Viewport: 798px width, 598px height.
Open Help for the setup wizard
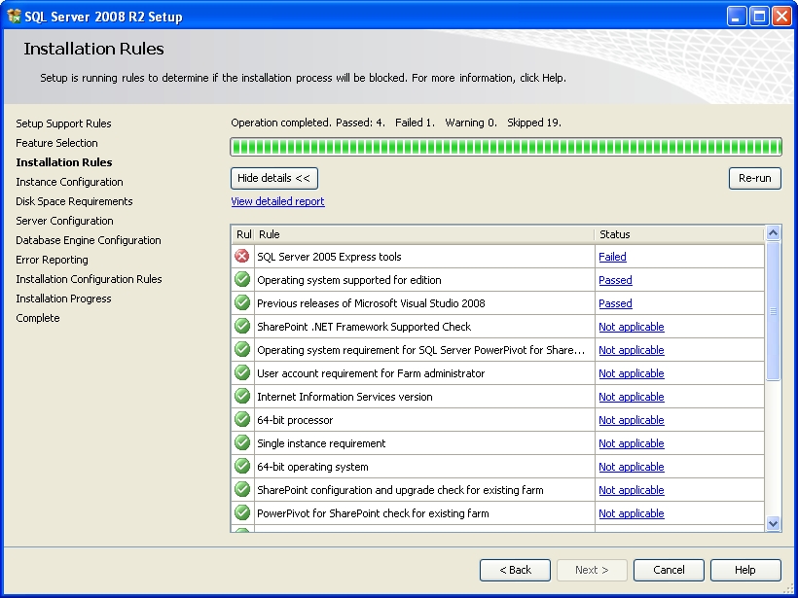pos(745,570)
